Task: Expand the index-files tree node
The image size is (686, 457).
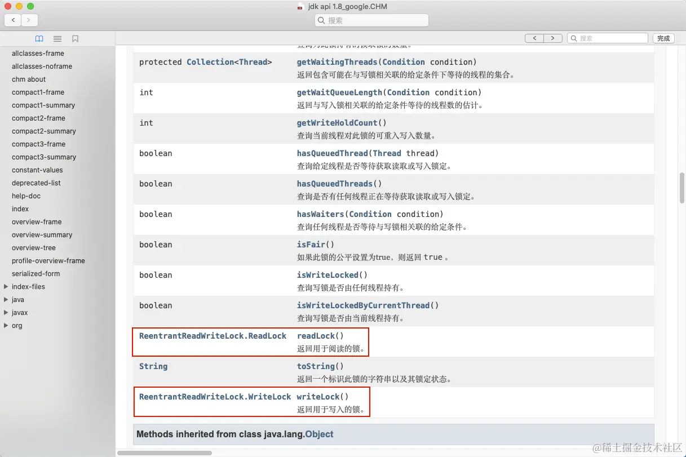Action: coord(6,286)
